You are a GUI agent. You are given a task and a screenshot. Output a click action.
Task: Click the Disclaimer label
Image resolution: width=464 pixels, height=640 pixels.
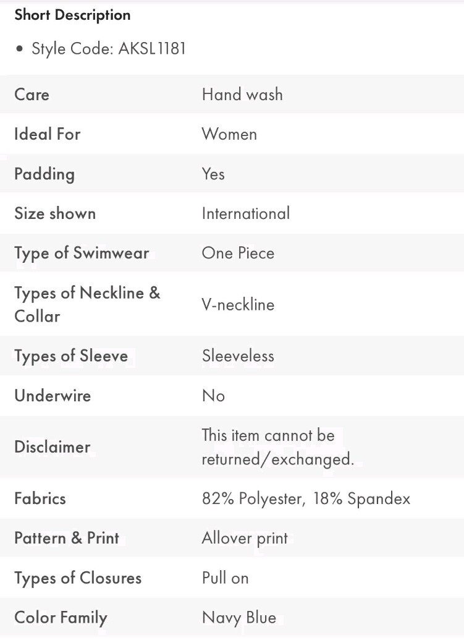point(52,447)
